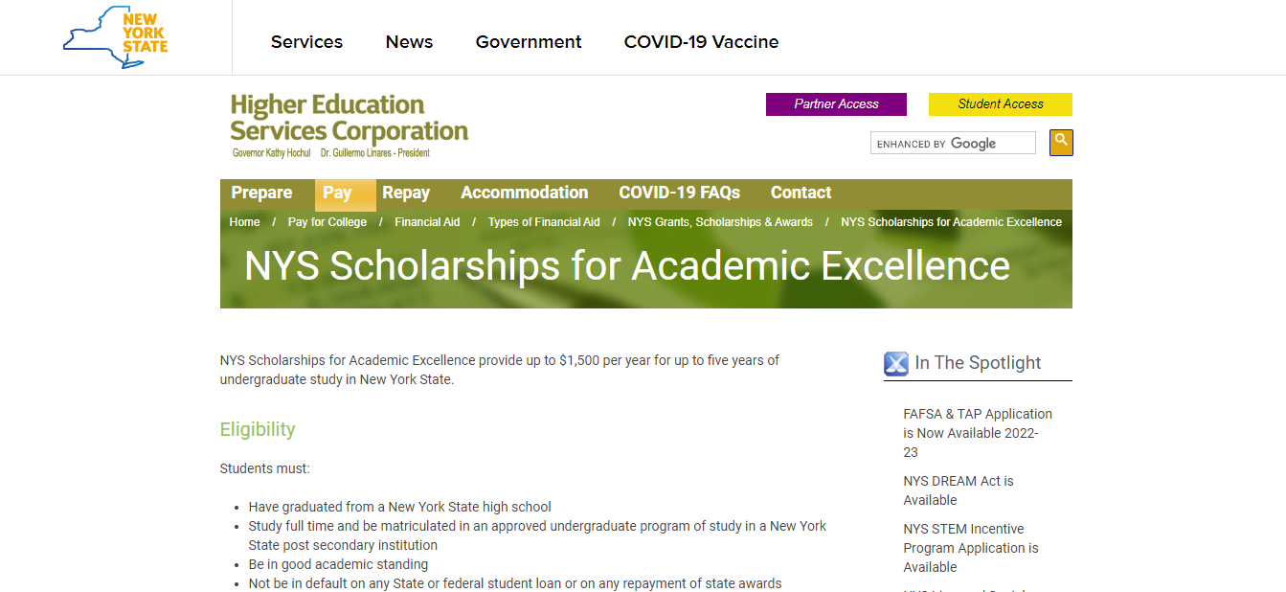Click the New York State logo
Image resolution: width=1286 pixels, height=592 pixels.
(115, 38)
